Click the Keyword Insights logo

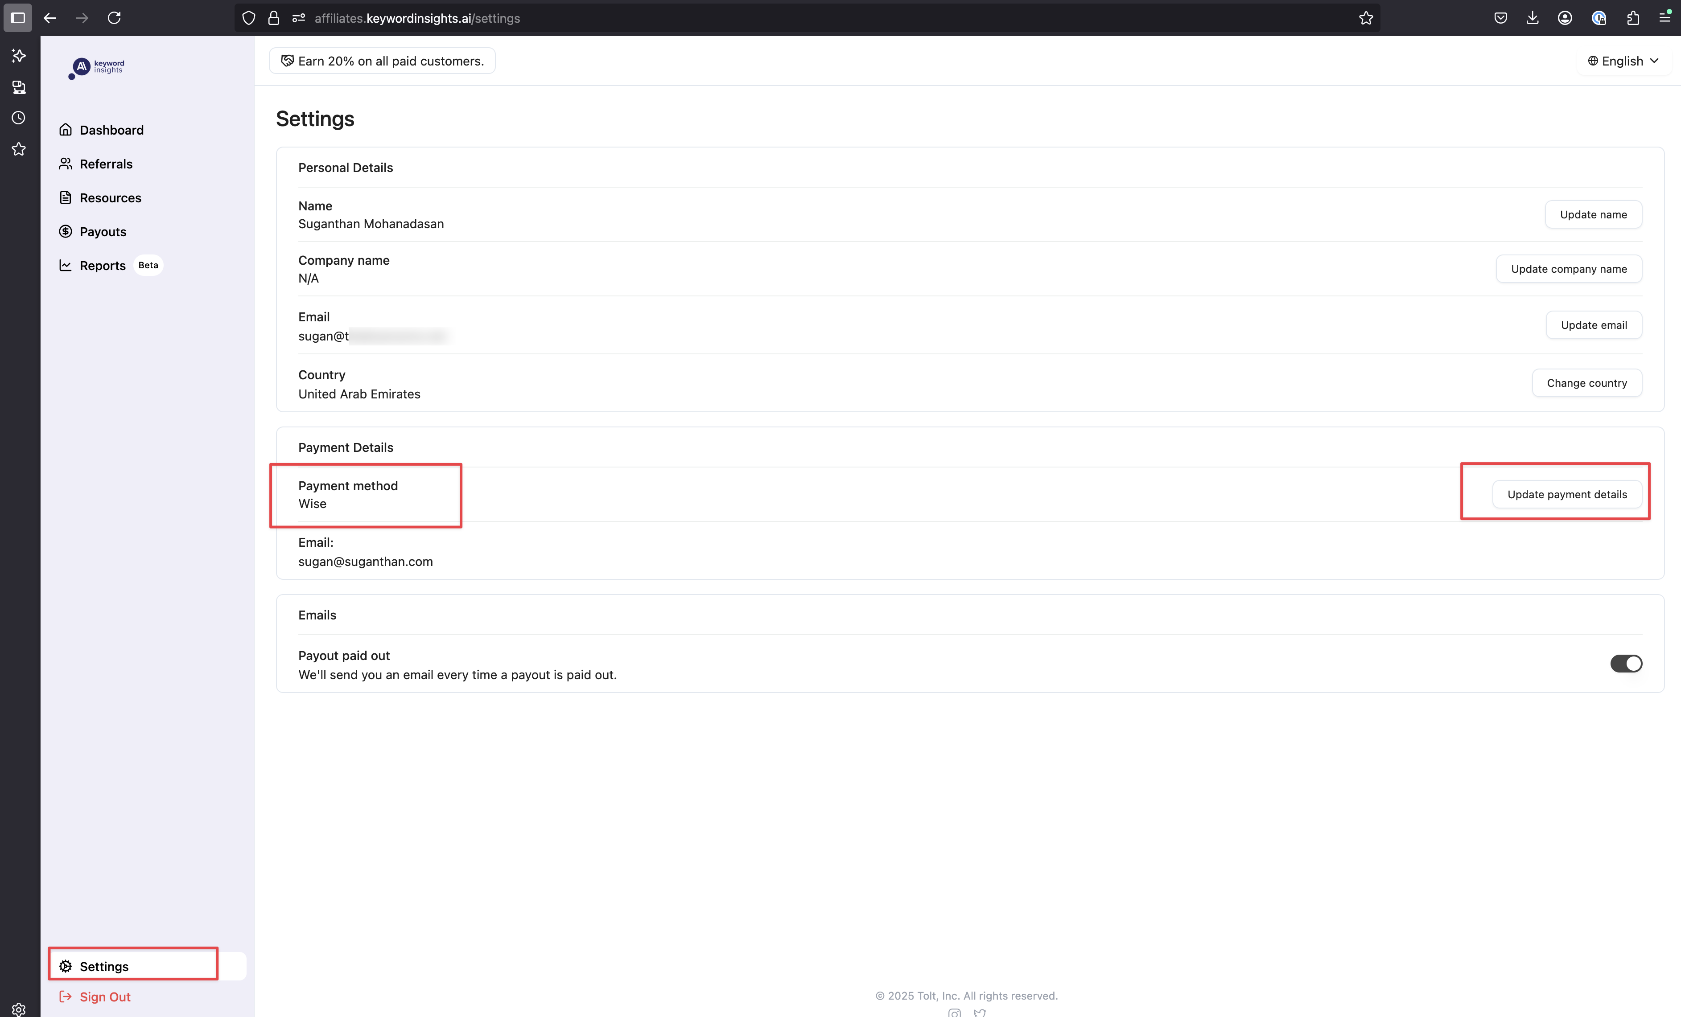pos(97,68)
